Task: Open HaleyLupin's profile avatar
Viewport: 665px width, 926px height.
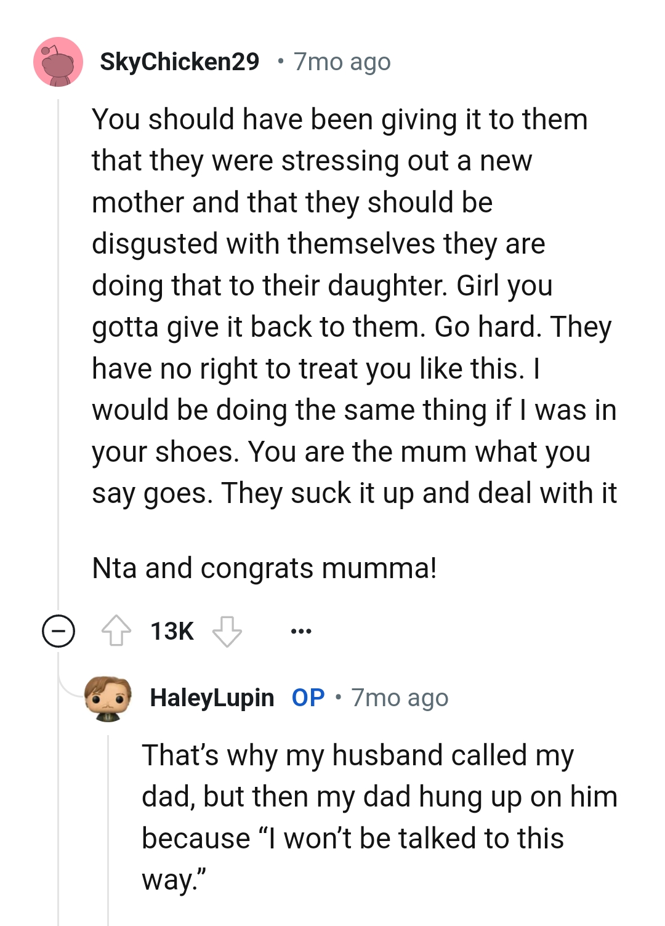Action: 108,698
